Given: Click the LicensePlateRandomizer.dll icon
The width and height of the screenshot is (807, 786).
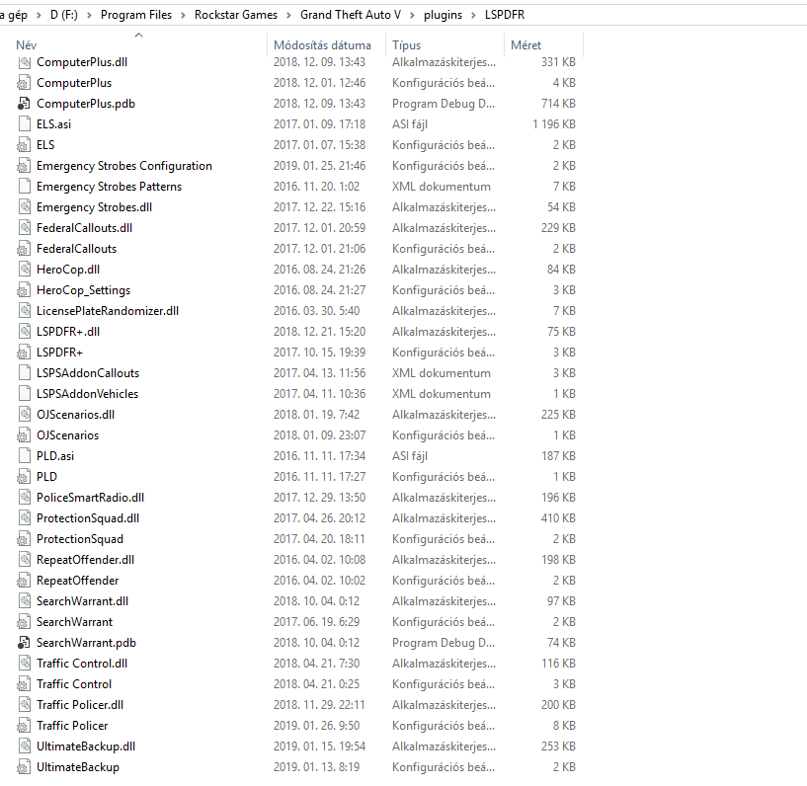Looking at the screenshot, I should pos(24,311).
